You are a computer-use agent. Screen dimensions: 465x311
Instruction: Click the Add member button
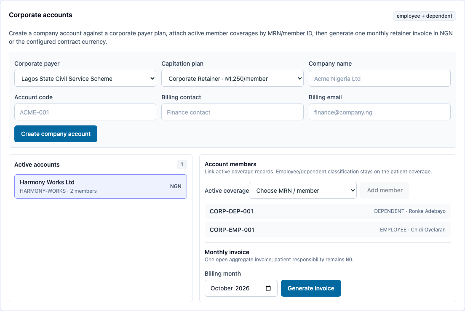(385, 191)
